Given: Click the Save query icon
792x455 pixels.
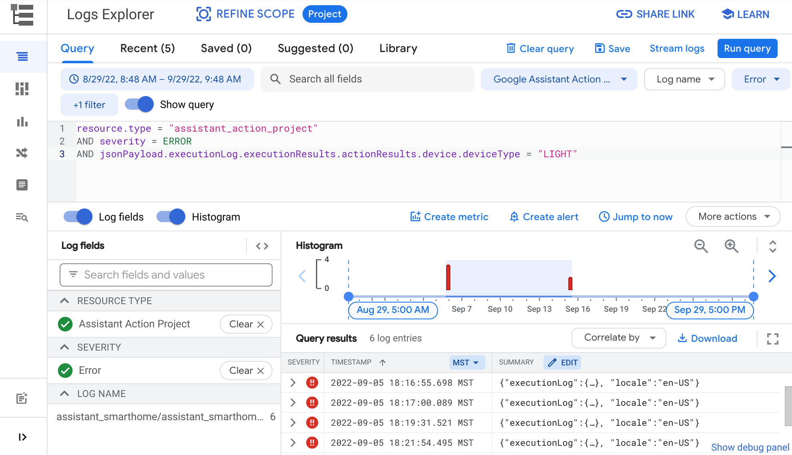Looking at the screenshot, I should pos(600,48).
